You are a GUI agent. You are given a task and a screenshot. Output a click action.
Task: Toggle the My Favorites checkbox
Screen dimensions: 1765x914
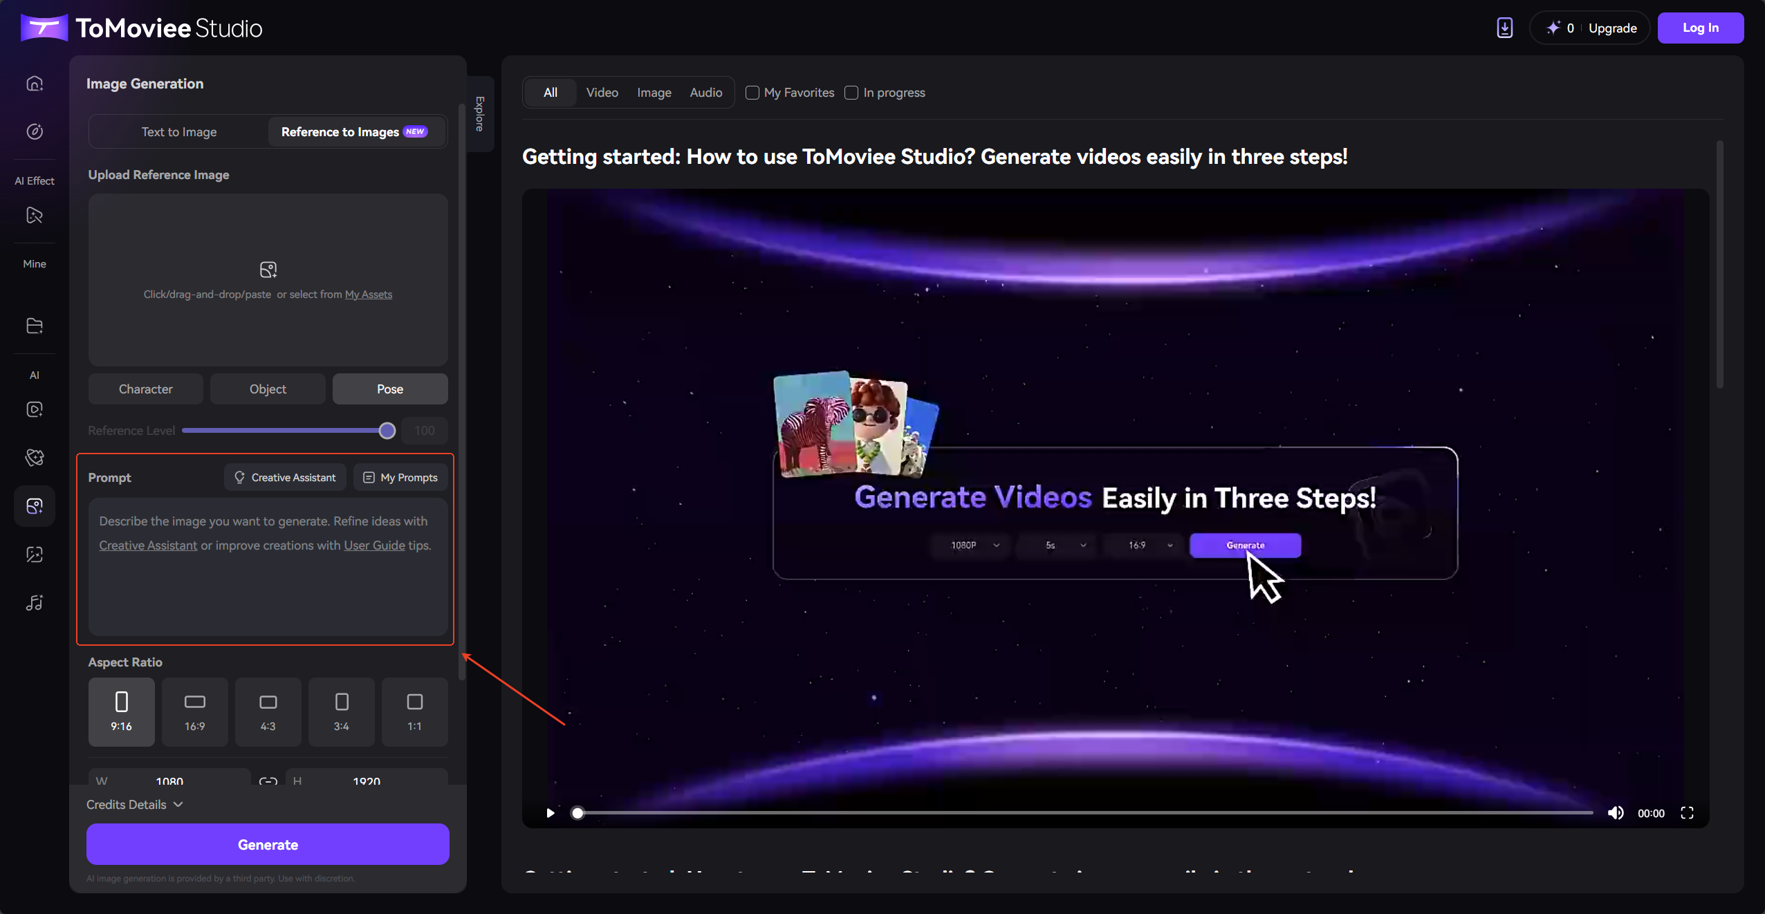pos(752,93)
